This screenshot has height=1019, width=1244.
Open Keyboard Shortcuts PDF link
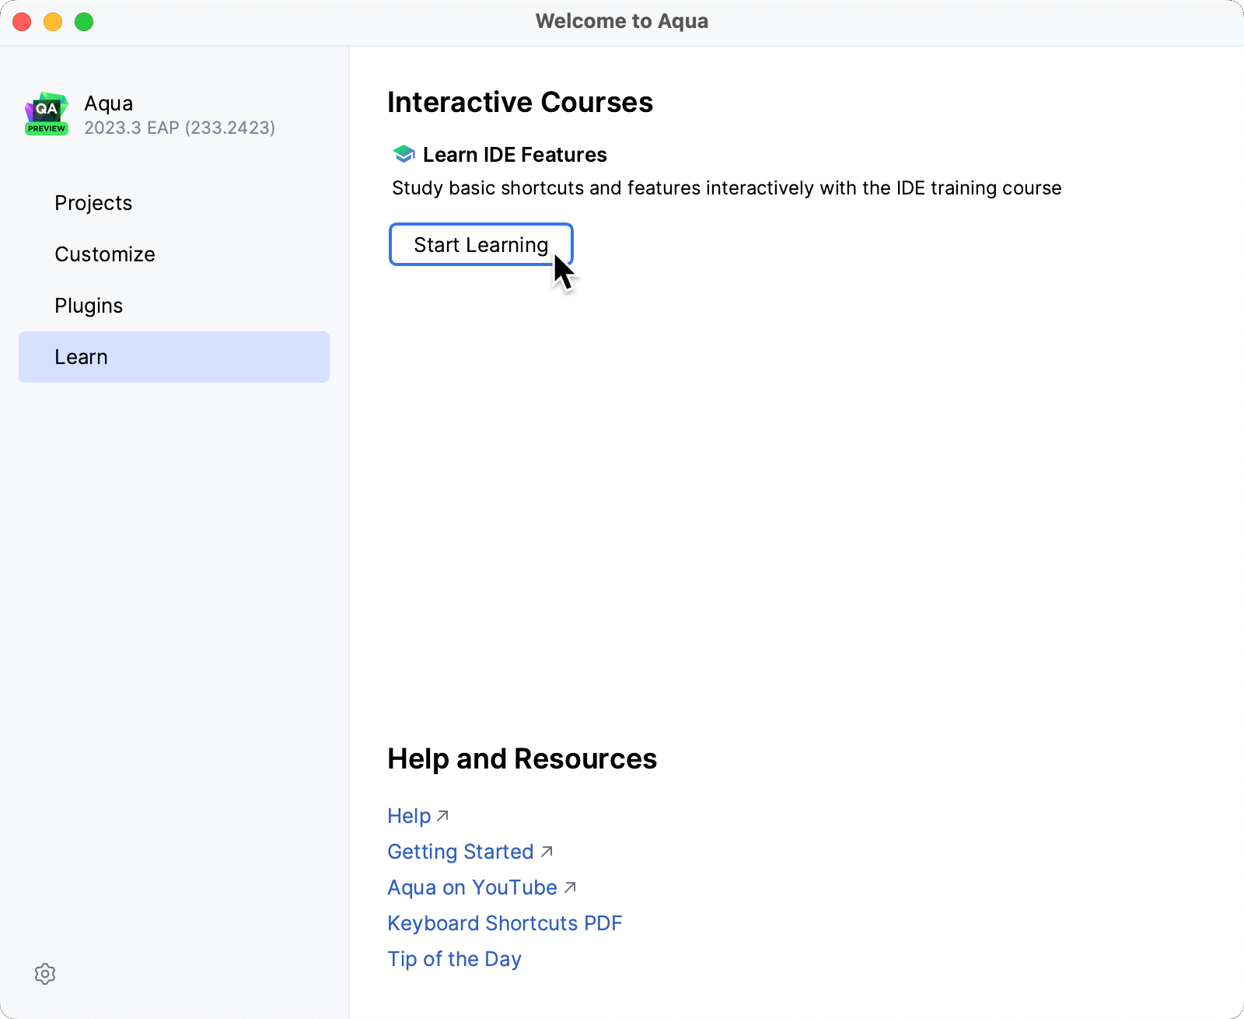pos(505,923)
